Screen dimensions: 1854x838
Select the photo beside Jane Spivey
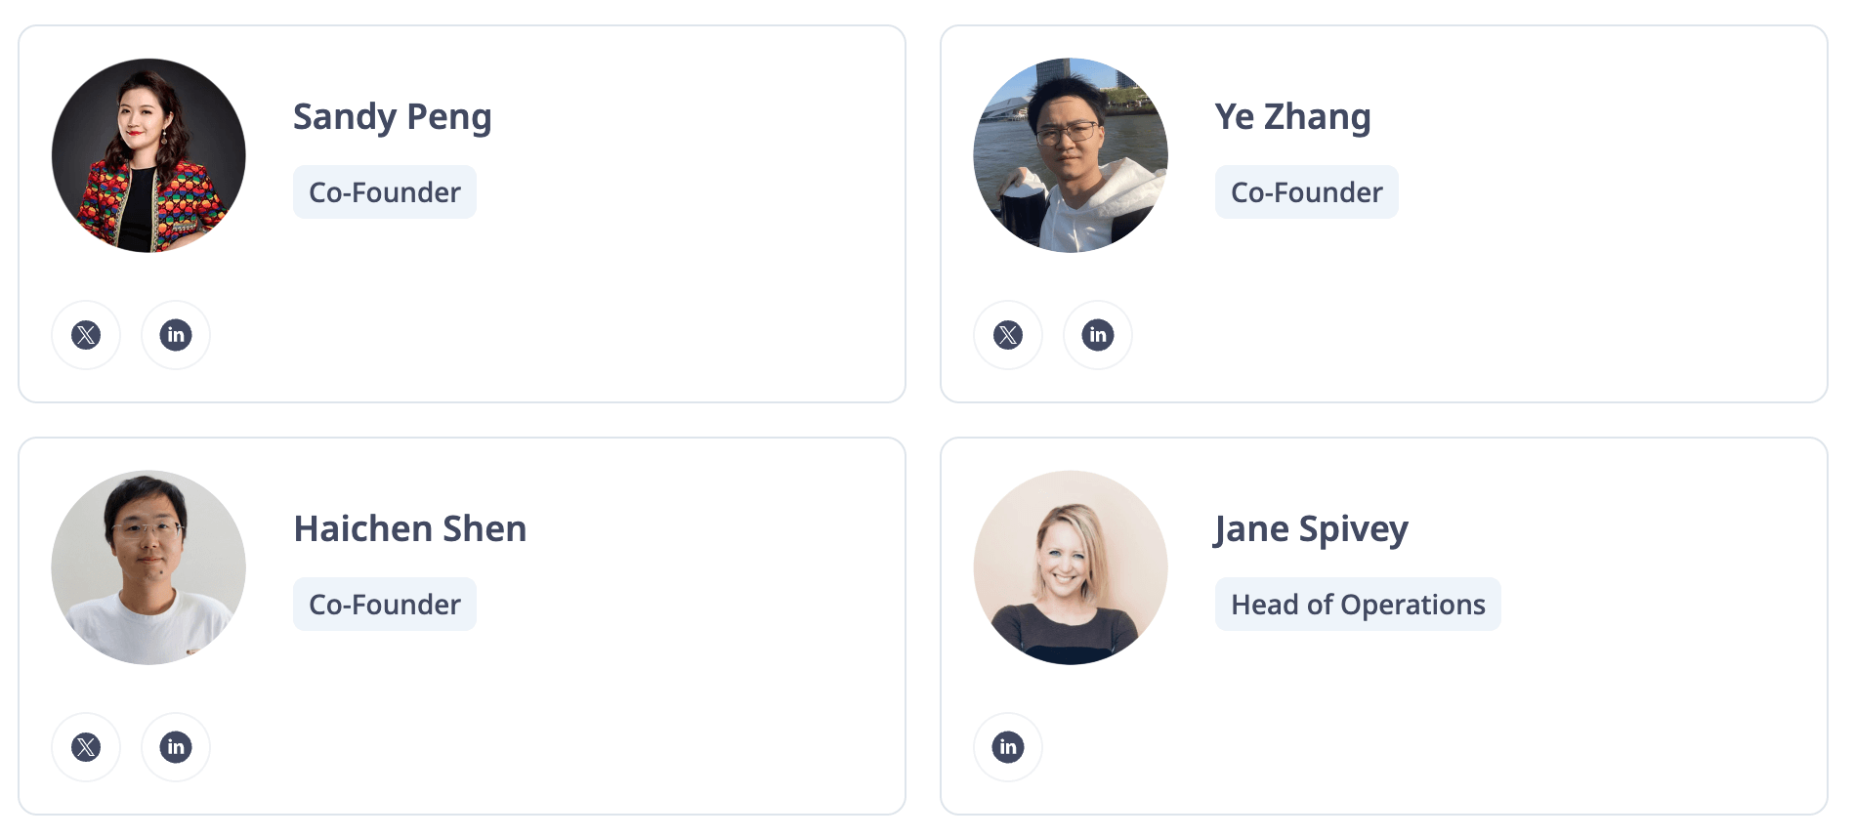1071,567
